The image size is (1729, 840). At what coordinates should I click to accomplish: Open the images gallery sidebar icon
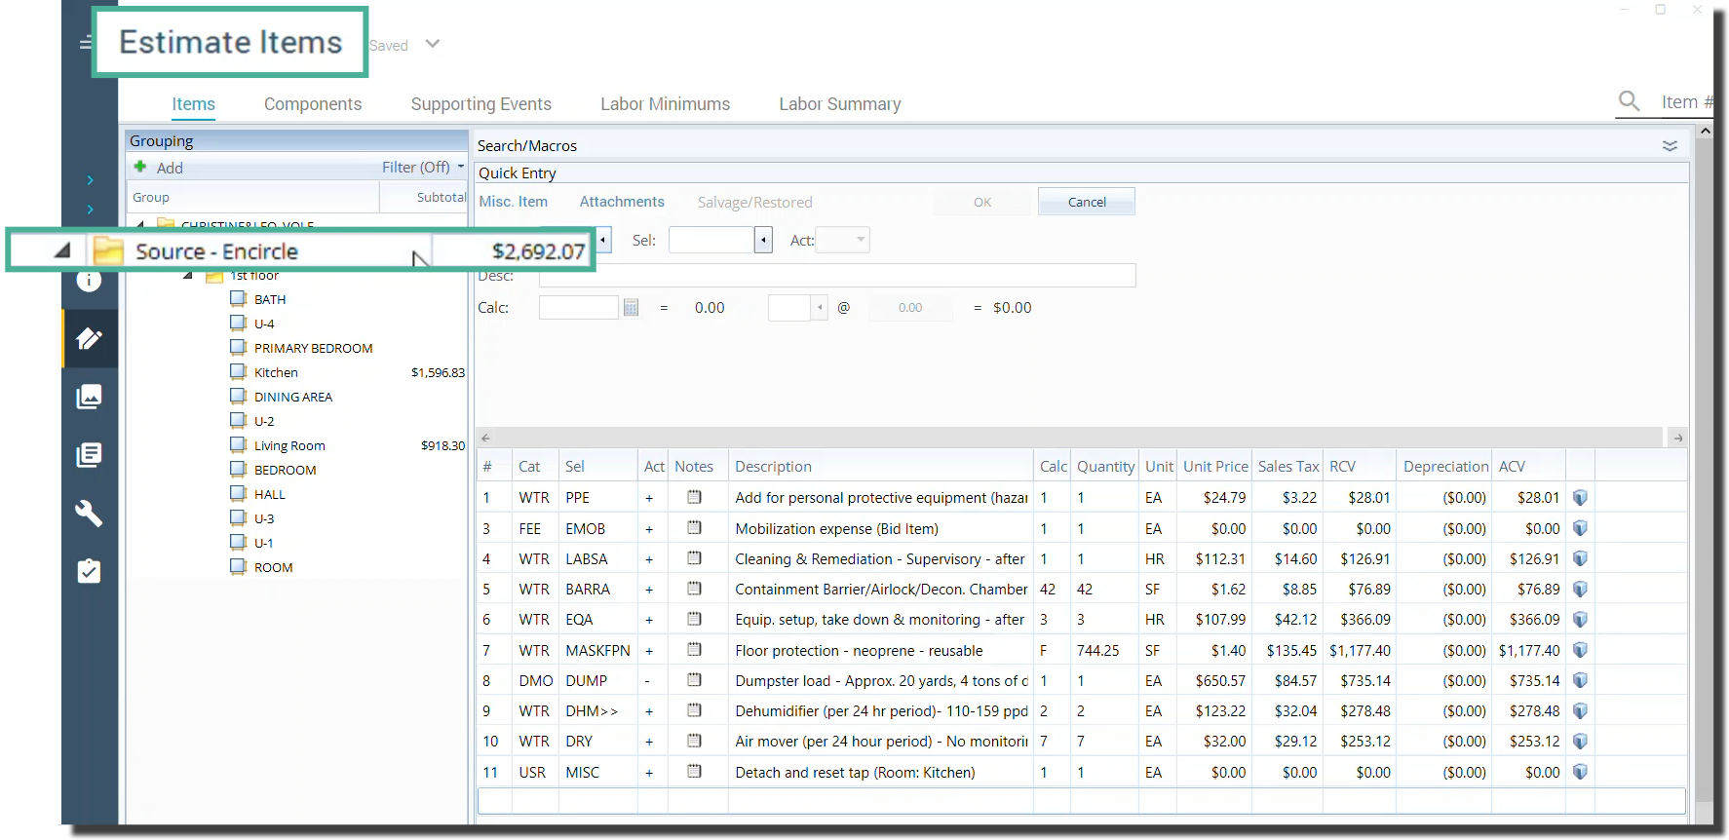pos(89,397)
